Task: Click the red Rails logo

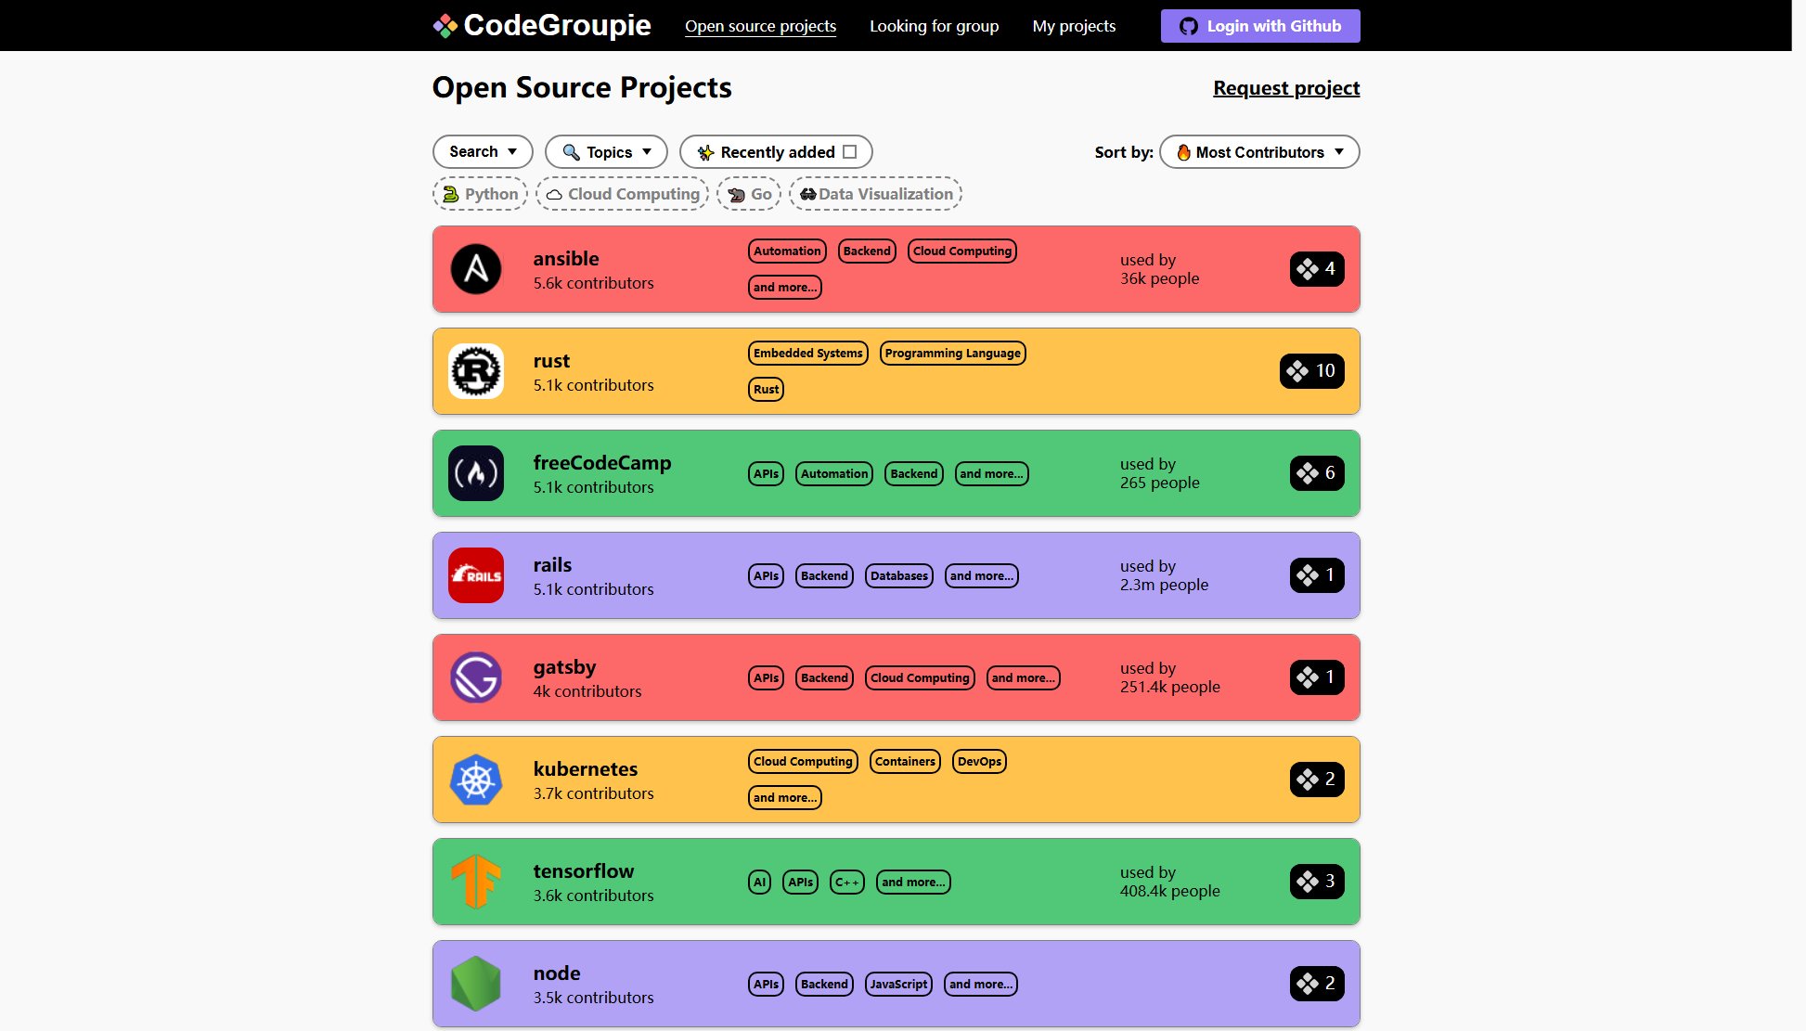Action: click(476, 575)
